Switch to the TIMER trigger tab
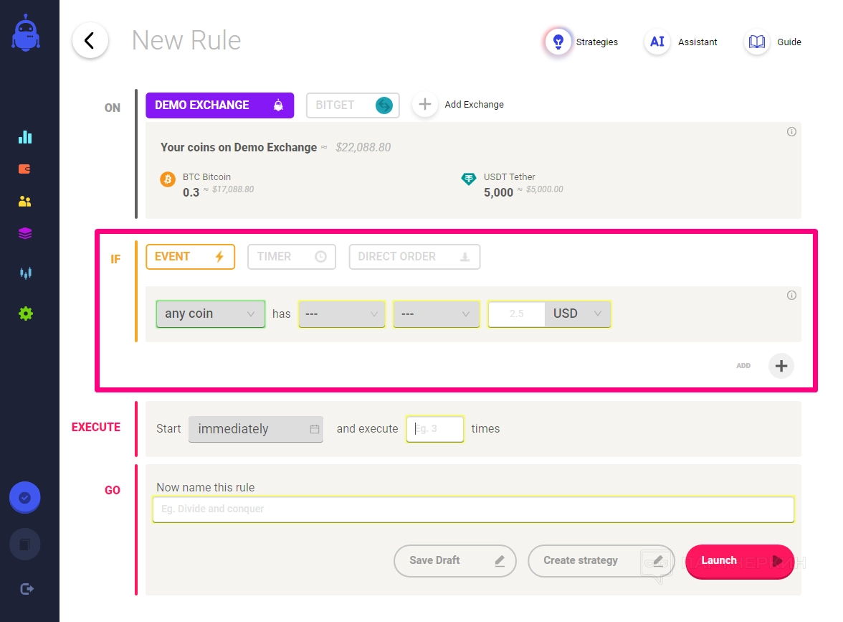 pos(291,257)
